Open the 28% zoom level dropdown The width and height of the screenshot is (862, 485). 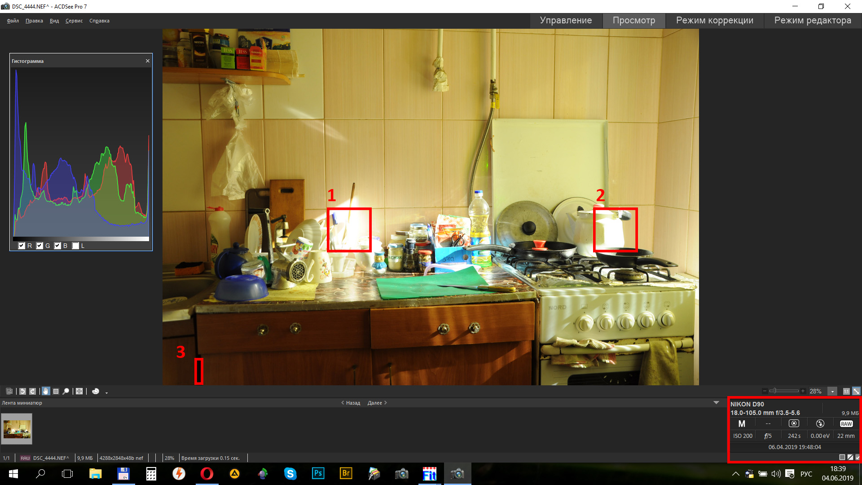tap(832, 391)
